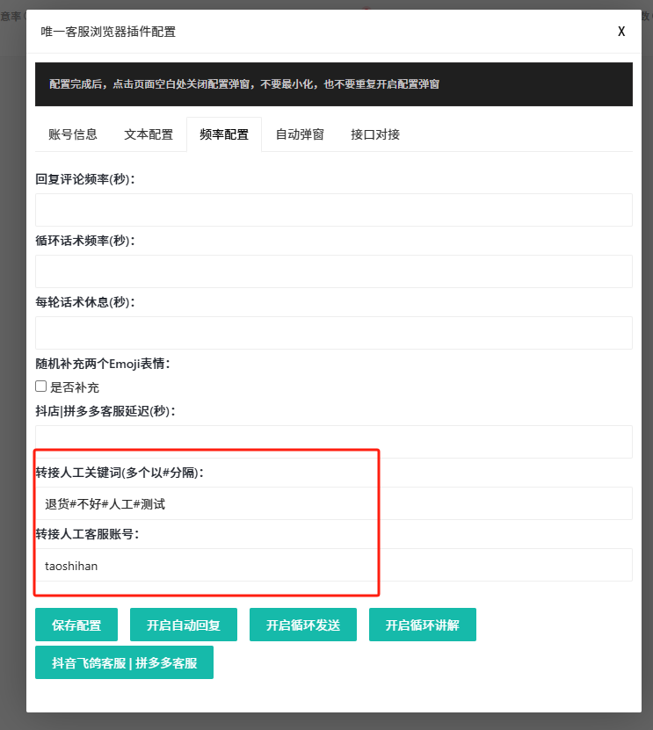The image size is (653, 730).
Task: Click the dialog title 唯一客服浏览器插件配置
Action: click(x=108, y=32)
